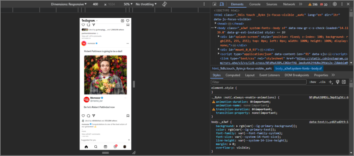The height and width of the screenshot is (156, 354).
Task: Save the memezar post with bookmark icon
Action: point(128,116)
